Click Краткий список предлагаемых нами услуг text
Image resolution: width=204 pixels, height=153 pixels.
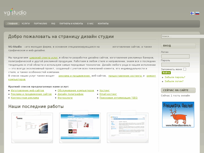pos(39,86)
